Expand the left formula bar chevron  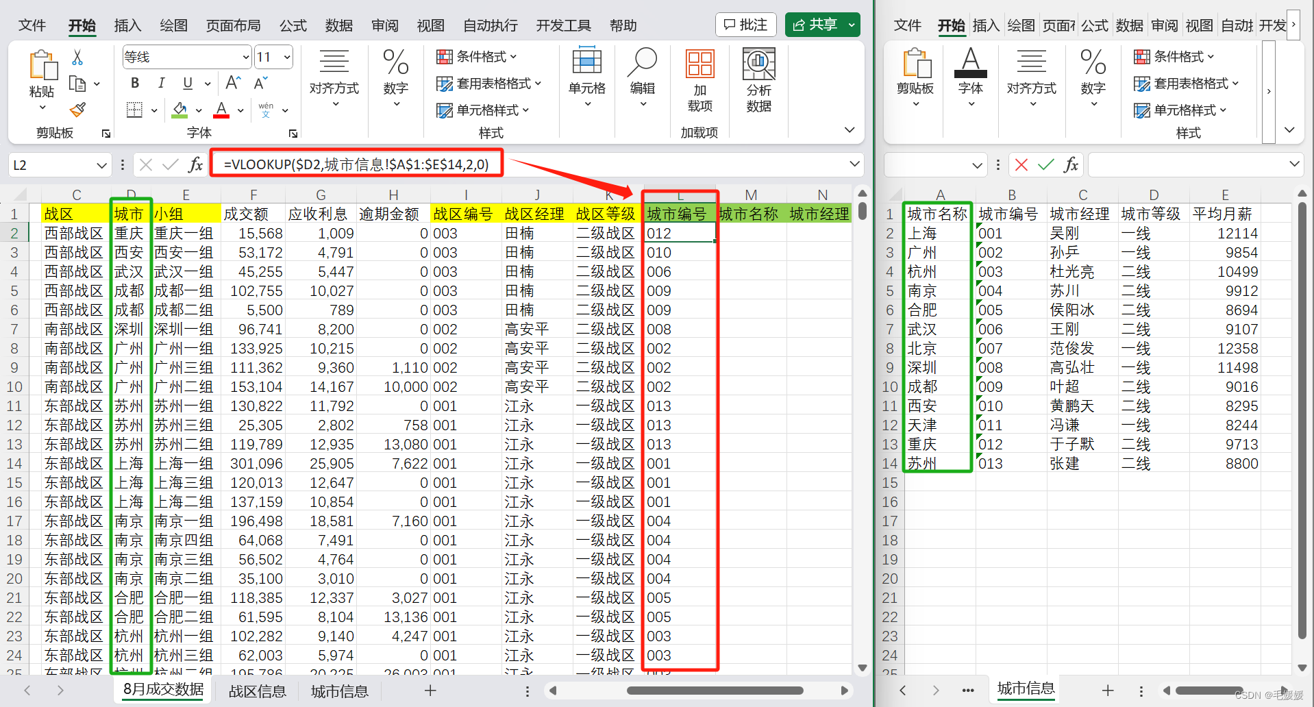point(854,164)
